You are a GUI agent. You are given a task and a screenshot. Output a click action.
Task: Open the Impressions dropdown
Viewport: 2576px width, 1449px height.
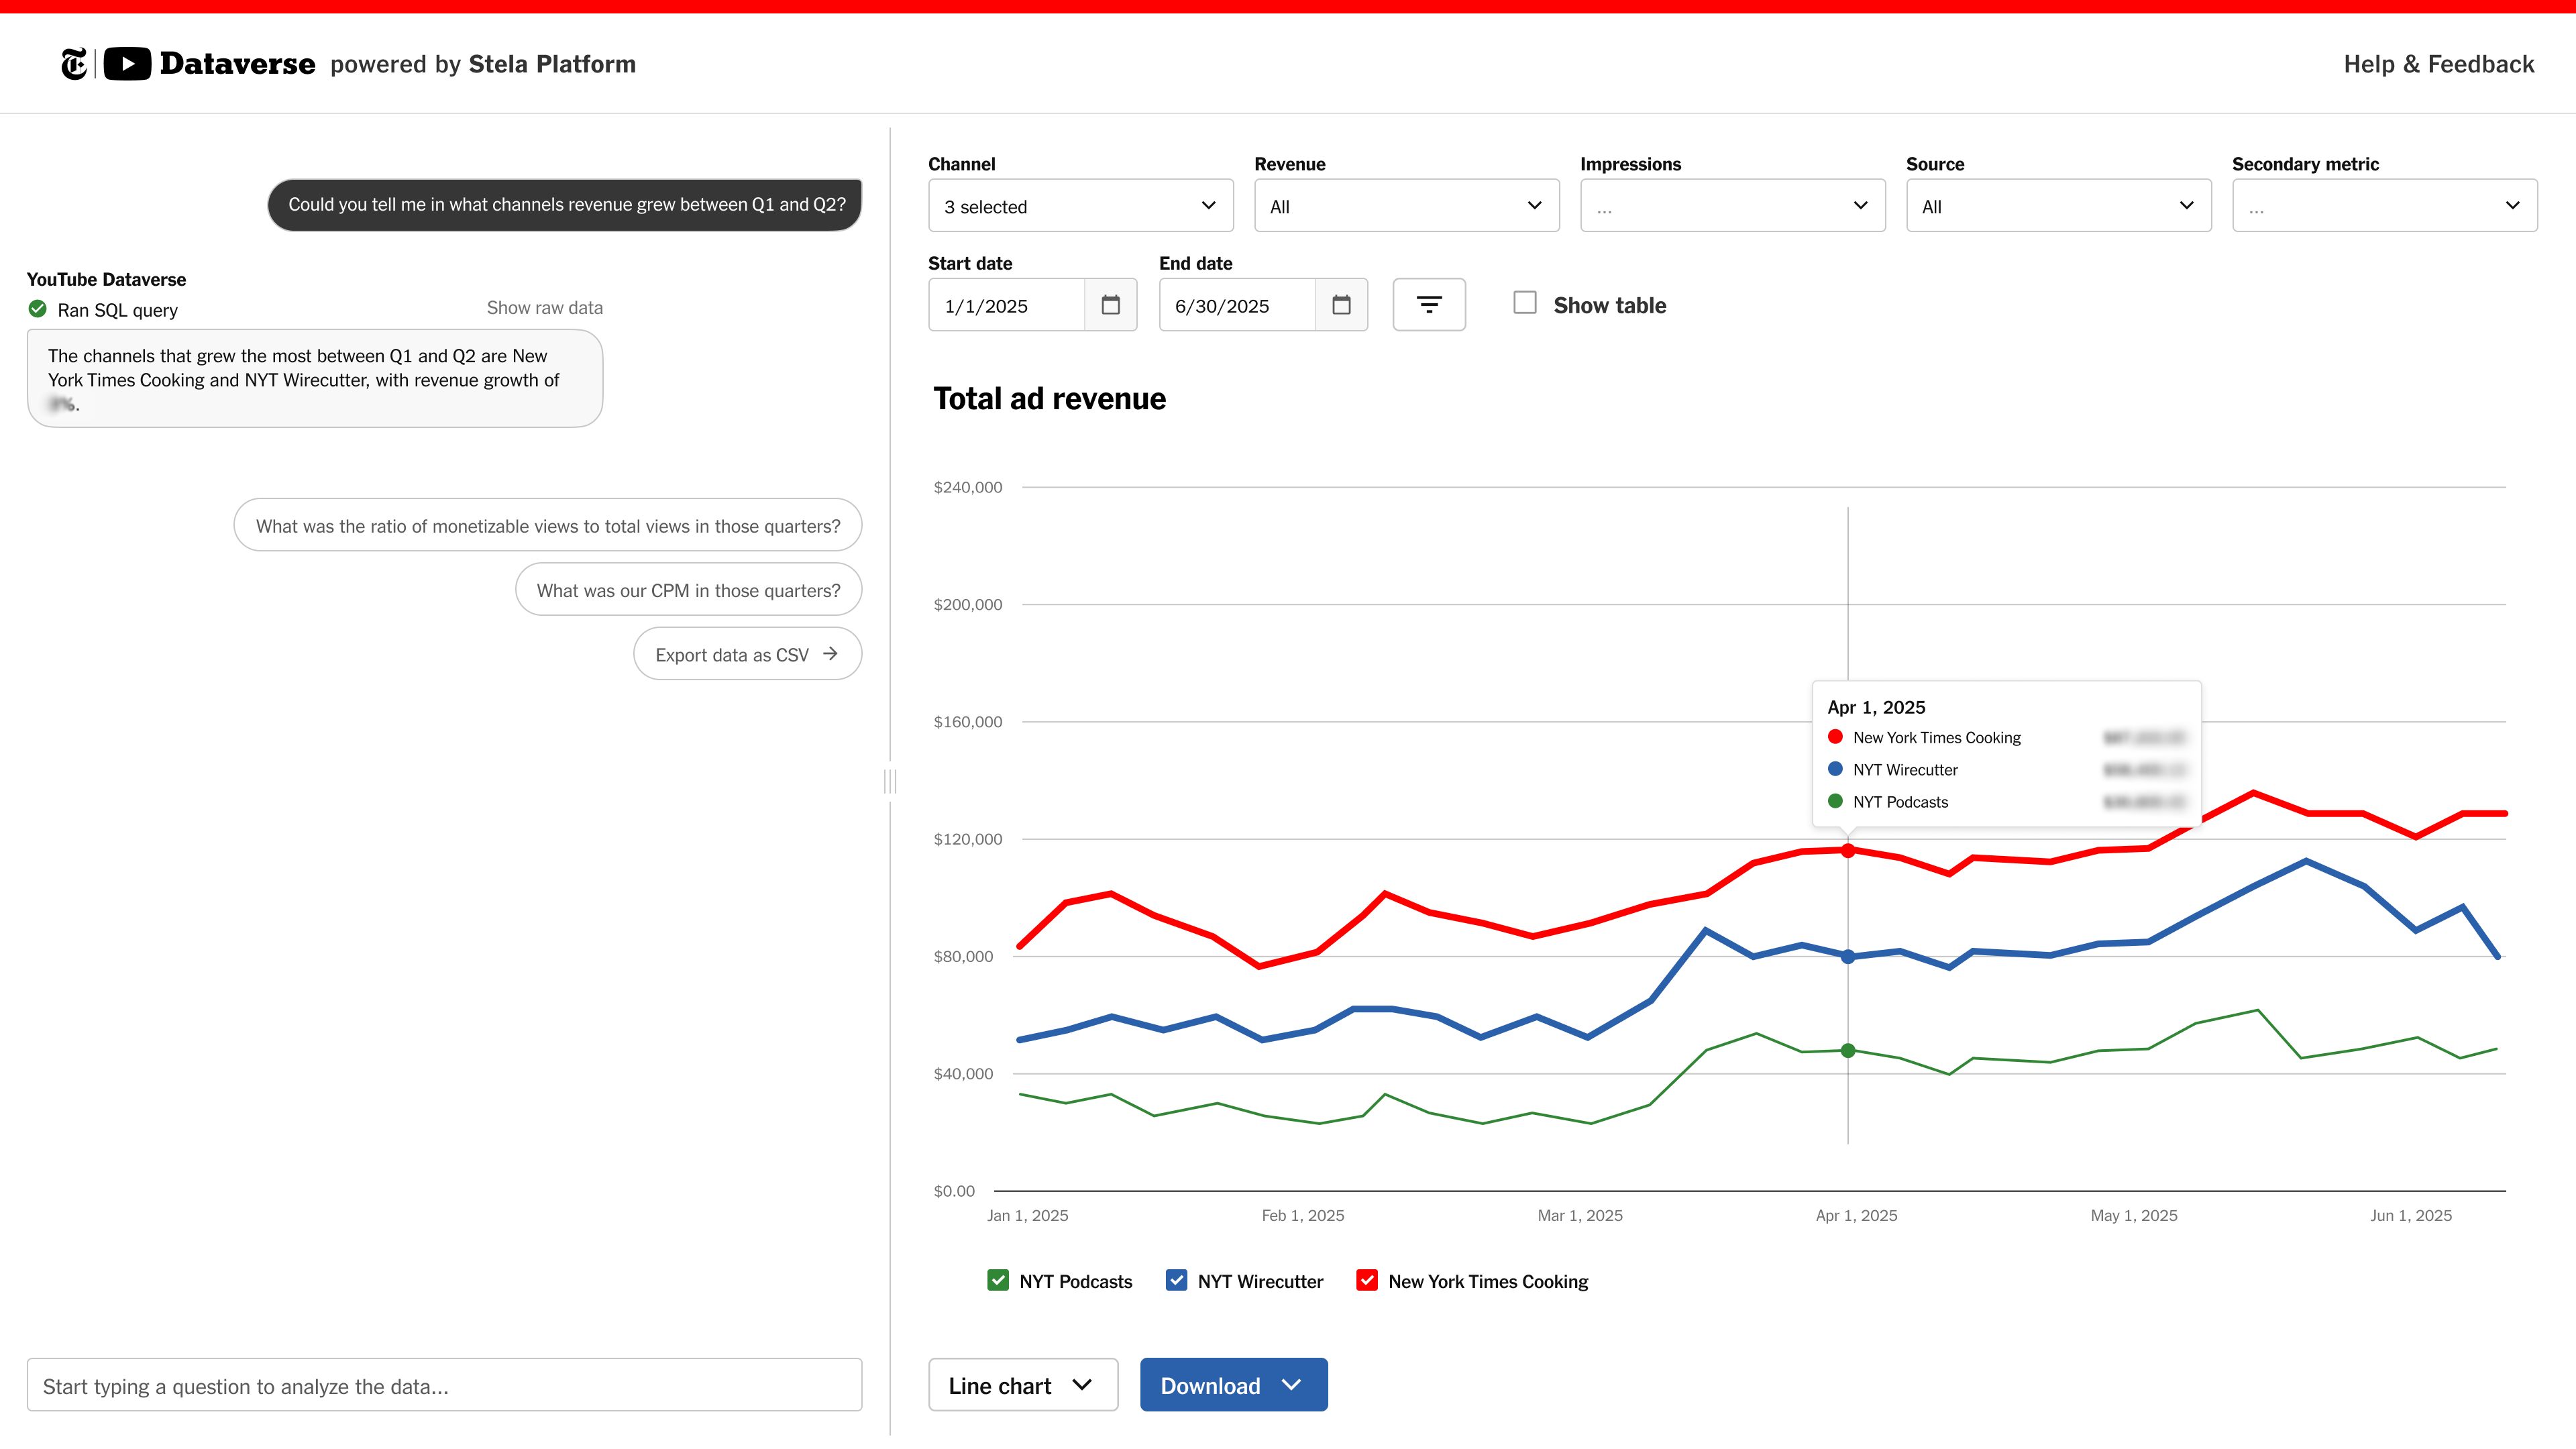[x=1733, y=206]
